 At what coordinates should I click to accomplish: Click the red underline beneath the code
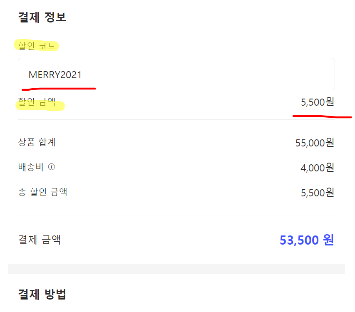(59, 89)
